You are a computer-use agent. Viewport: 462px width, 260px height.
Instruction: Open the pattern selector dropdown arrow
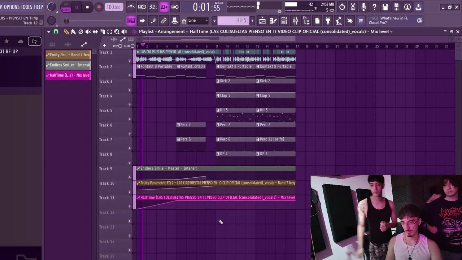pyautogui.click(x=214, y=21)
